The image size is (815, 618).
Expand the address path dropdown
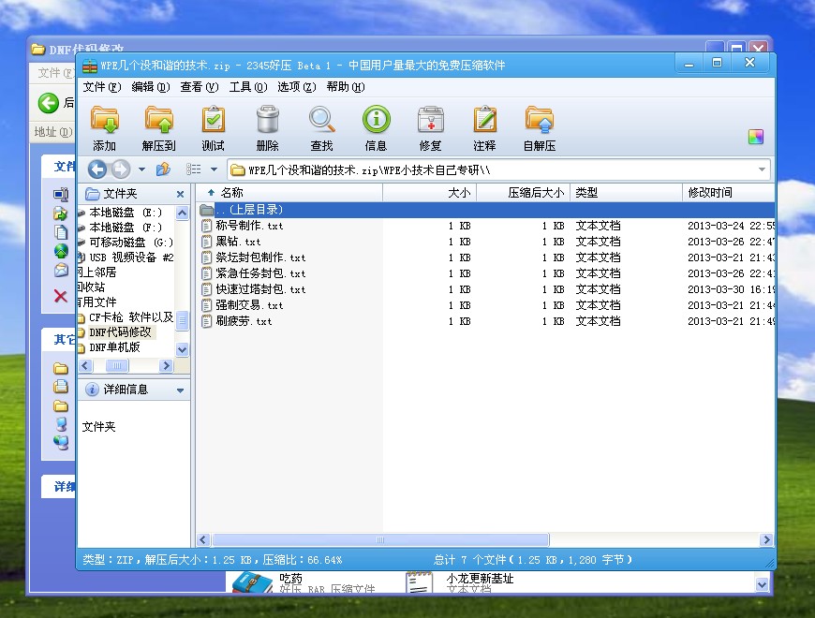762,169
